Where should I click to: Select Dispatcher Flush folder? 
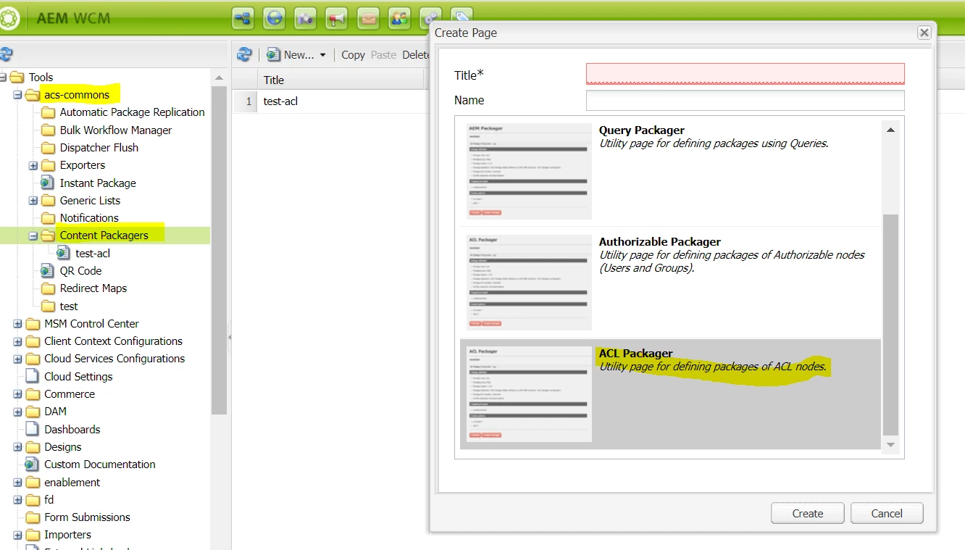click(99, 148)
